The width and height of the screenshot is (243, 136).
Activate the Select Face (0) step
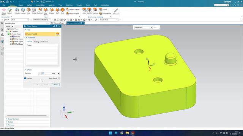click(40, 34)
